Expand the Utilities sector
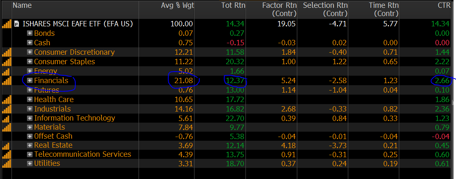The height and width of the screenshot is (179, 456). (x=29, y=164)
